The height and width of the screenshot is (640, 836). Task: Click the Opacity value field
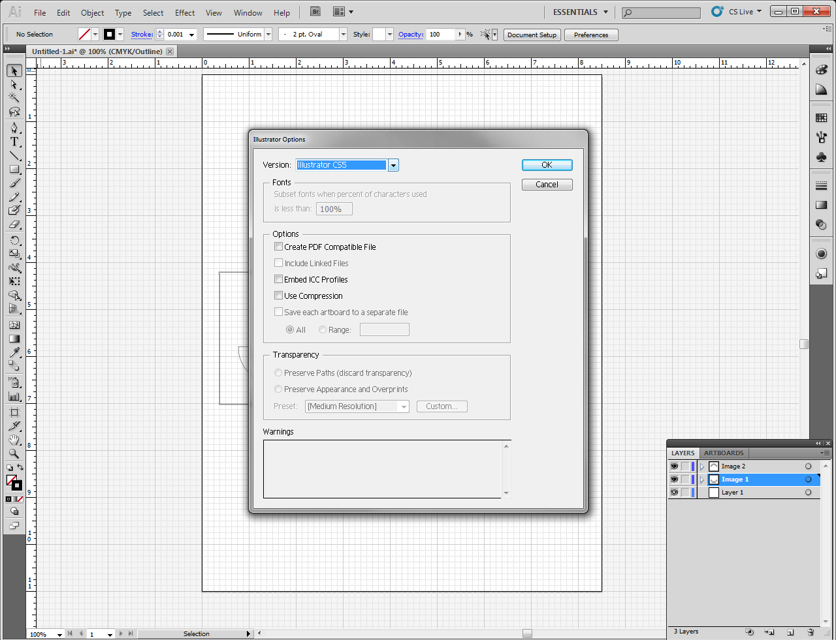point(442,35)
